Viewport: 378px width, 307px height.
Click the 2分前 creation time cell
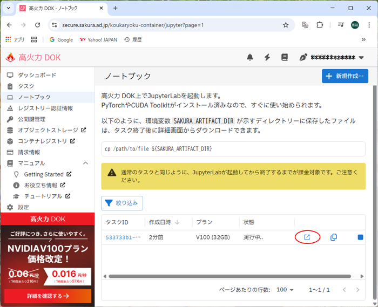click(156, 237)
